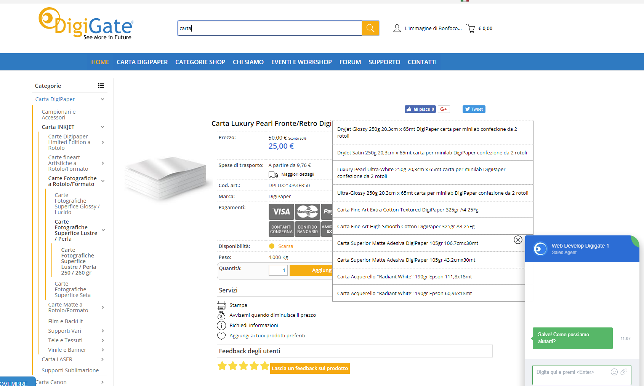Select the VISA payment icon
This screenshot has width=644, height=386.
pyautogui.click(x=281, y=212)
